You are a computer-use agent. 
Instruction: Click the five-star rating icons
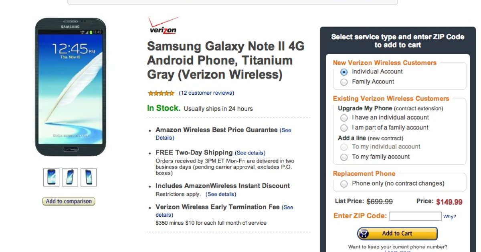click(x=161, y=93)
